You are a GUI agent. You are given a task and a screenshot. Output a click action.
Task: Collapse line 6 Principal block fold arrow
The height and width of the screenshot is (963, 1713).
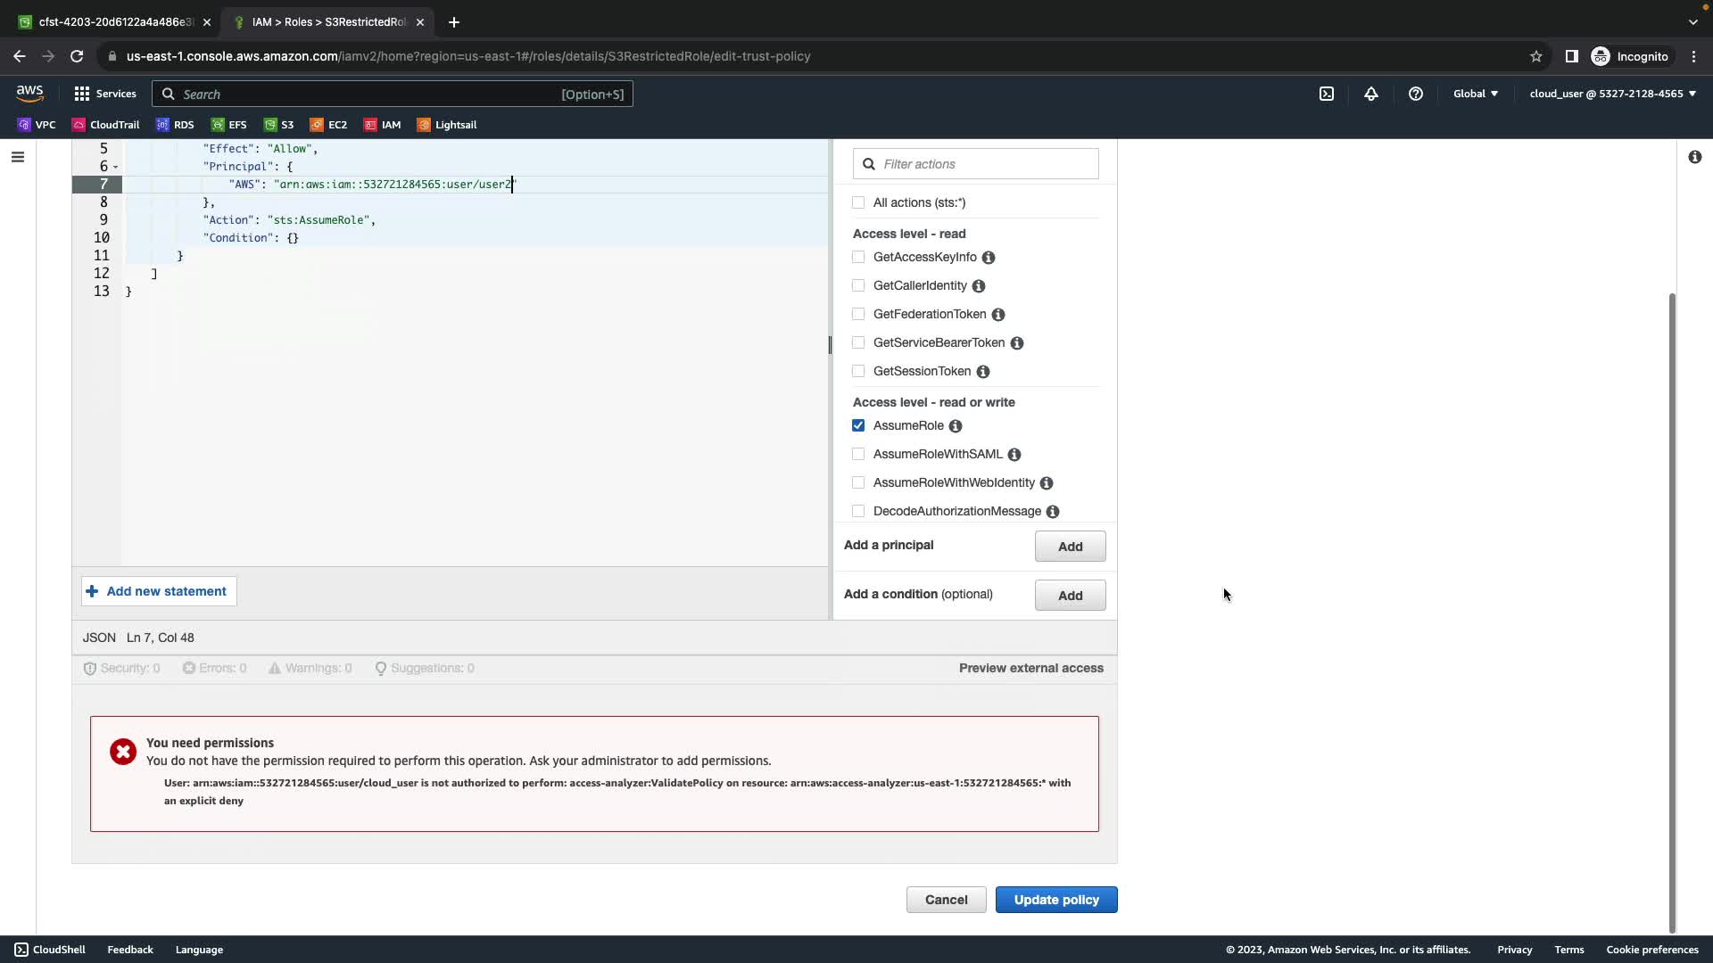point(116,167)
